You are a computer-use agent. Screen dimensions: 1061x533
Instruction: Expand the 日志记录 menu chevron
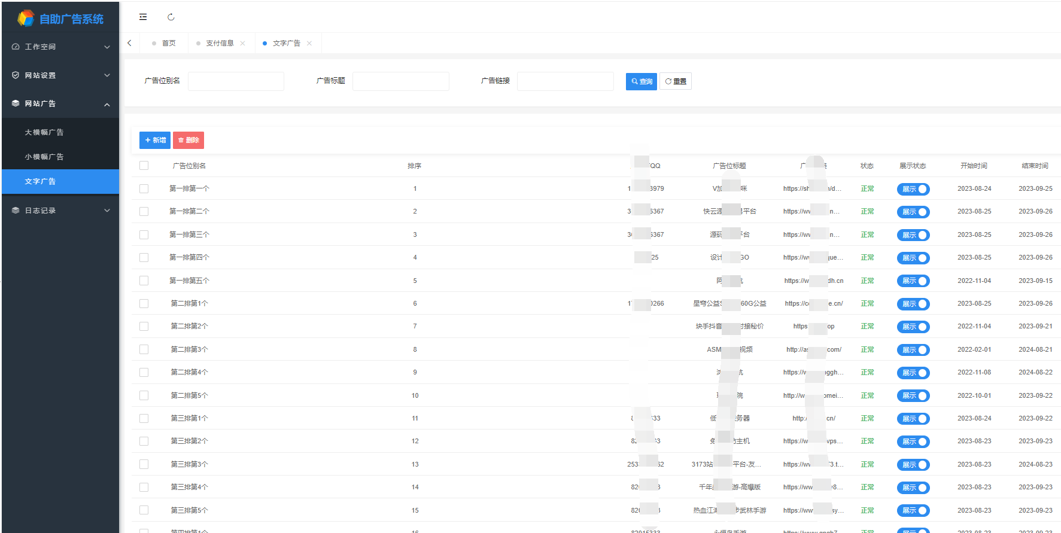pos(107,211)
